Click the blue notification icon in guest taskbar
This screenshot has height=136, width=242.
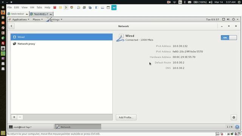click(x=237, y=127)
